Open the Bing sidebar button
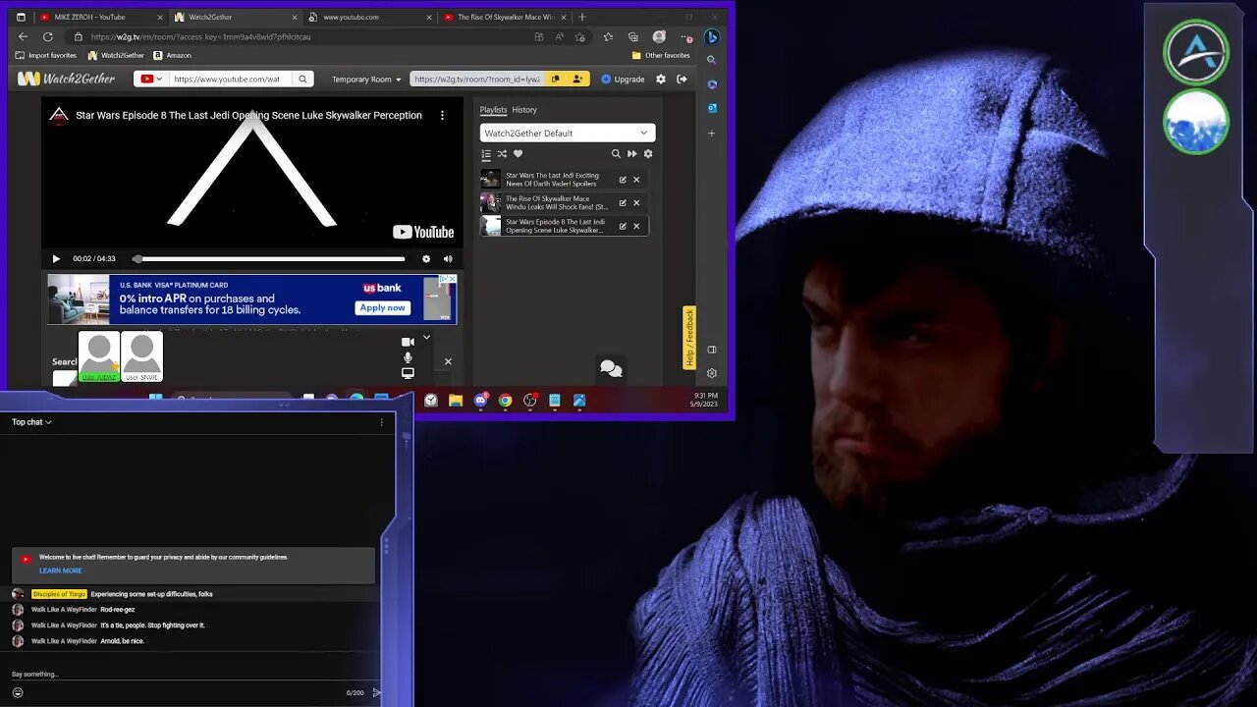Image resolution: width=1257 pixels, height=707 pixels. (x=712, y=36)
